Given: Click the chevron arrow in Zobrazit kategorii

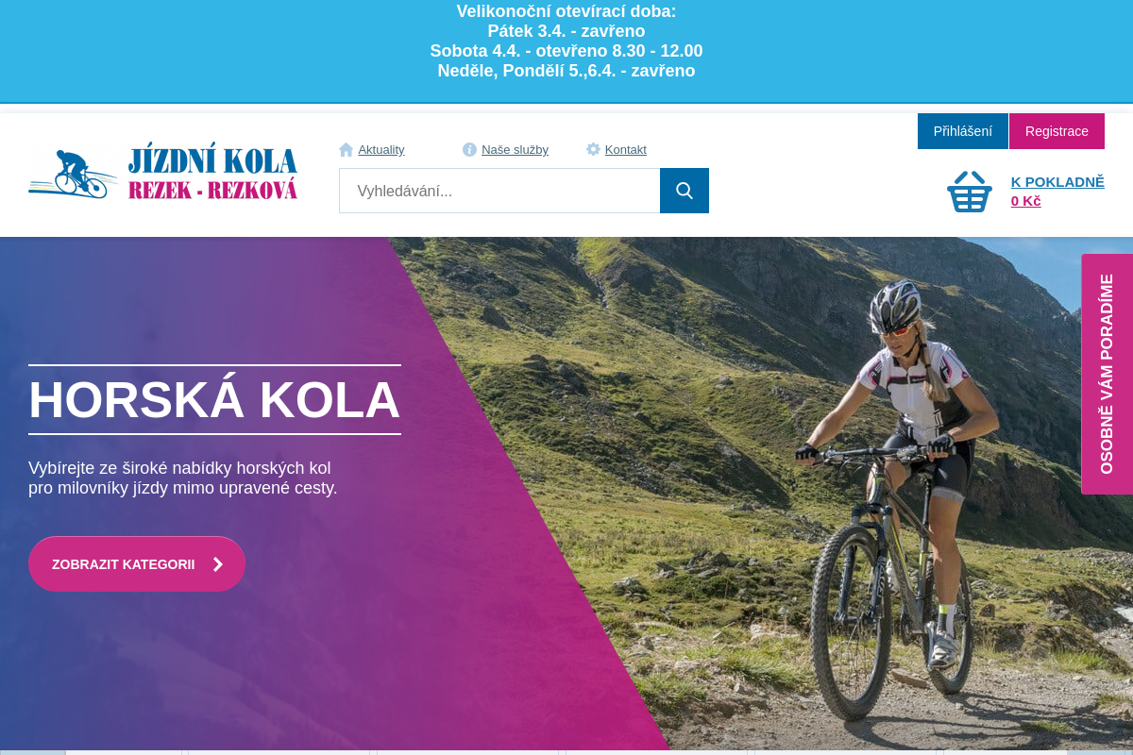Looking at the screenshot, I should coord(218,564).
